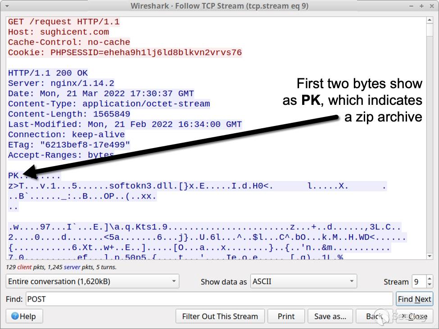This screenshot has height=329, width=439.
Task: Click Filter Out This Stream button
Action: (220, 316)
